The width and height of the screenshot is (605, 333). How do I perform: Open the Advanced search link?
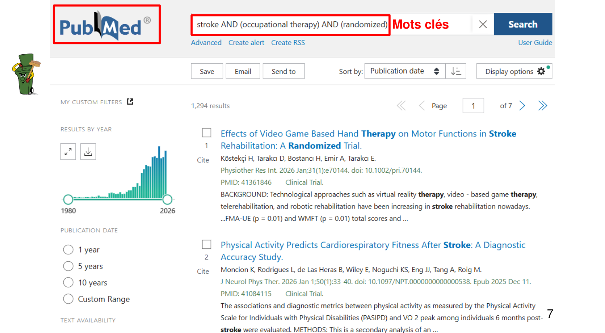(x=206, y=43)
